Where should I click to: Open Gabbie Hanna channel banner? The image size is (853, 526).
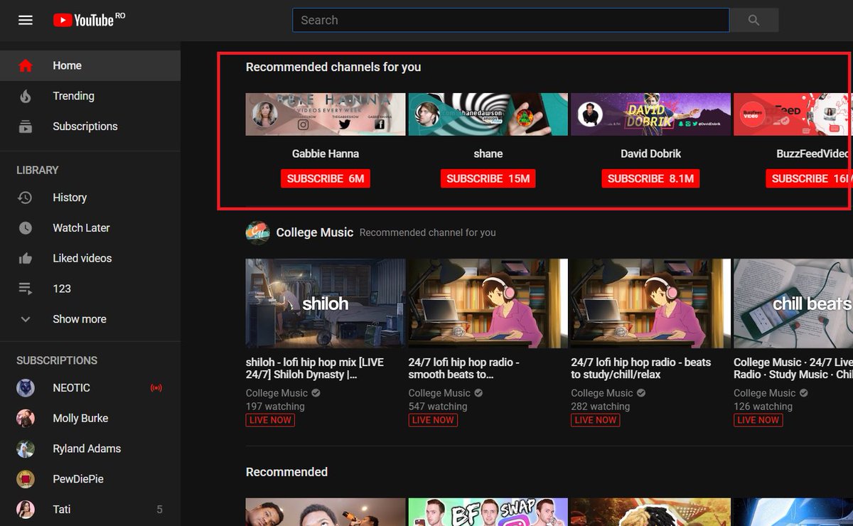coord(326,114)
